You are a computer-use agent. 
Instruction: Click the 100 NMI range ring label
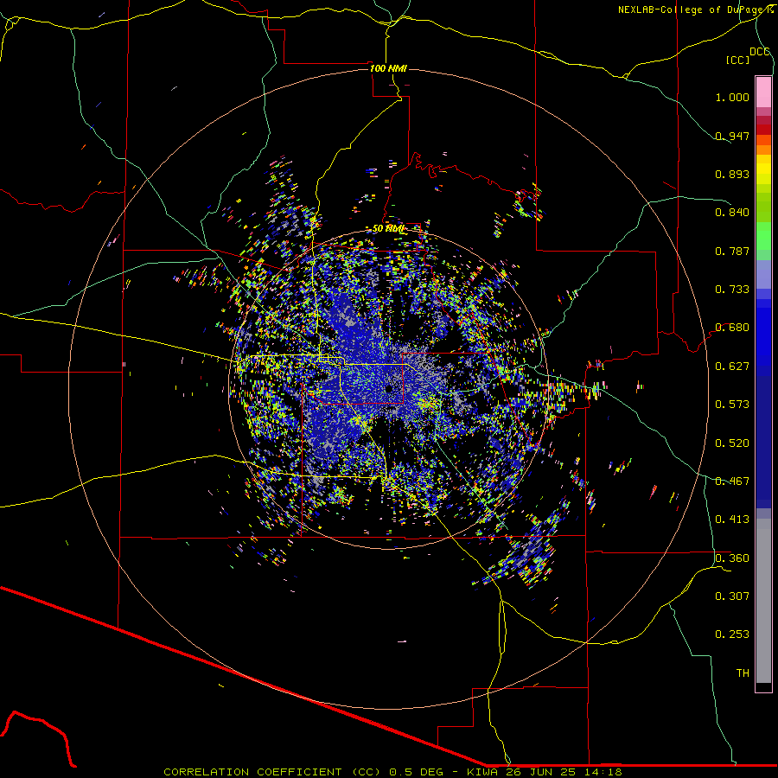[x=388, y=68]
